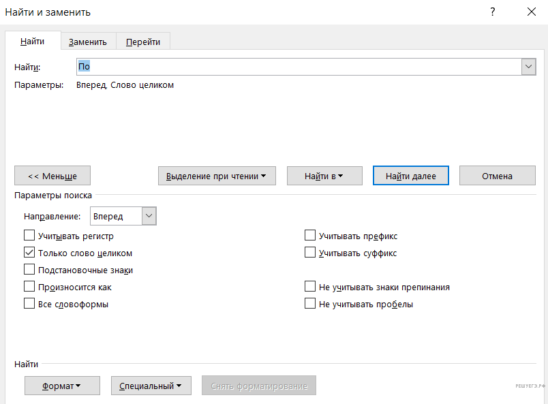Uncheck Только слово целиком

(x=29, y=253)
